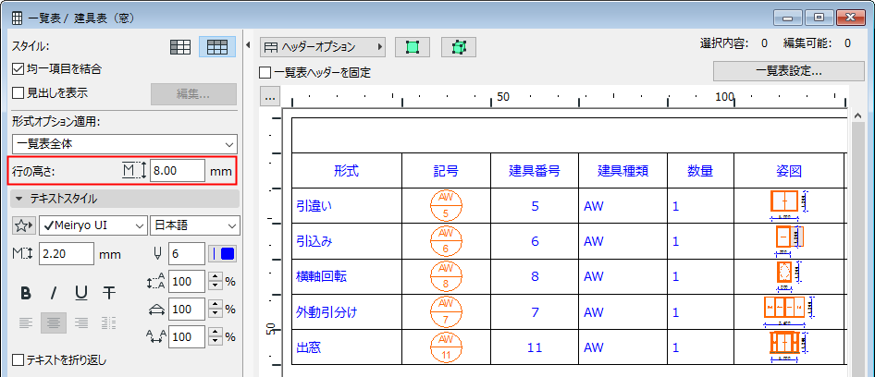The height and width of the screenshot is (377, 875).
Task: Click the 形式 column header
Action: click(347, 171)
